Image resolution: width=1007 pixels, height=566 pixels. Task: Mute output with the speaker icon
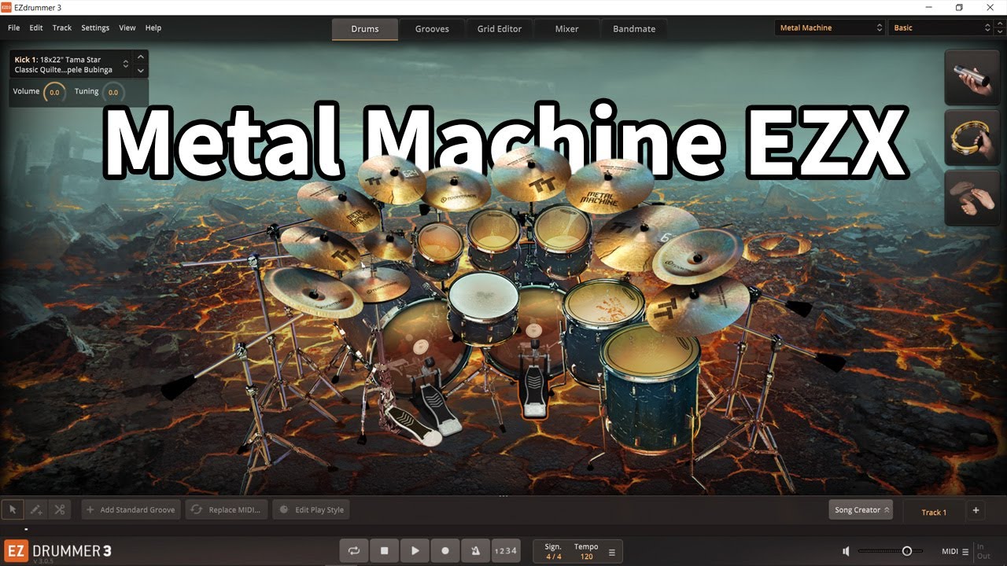(846, 552)
